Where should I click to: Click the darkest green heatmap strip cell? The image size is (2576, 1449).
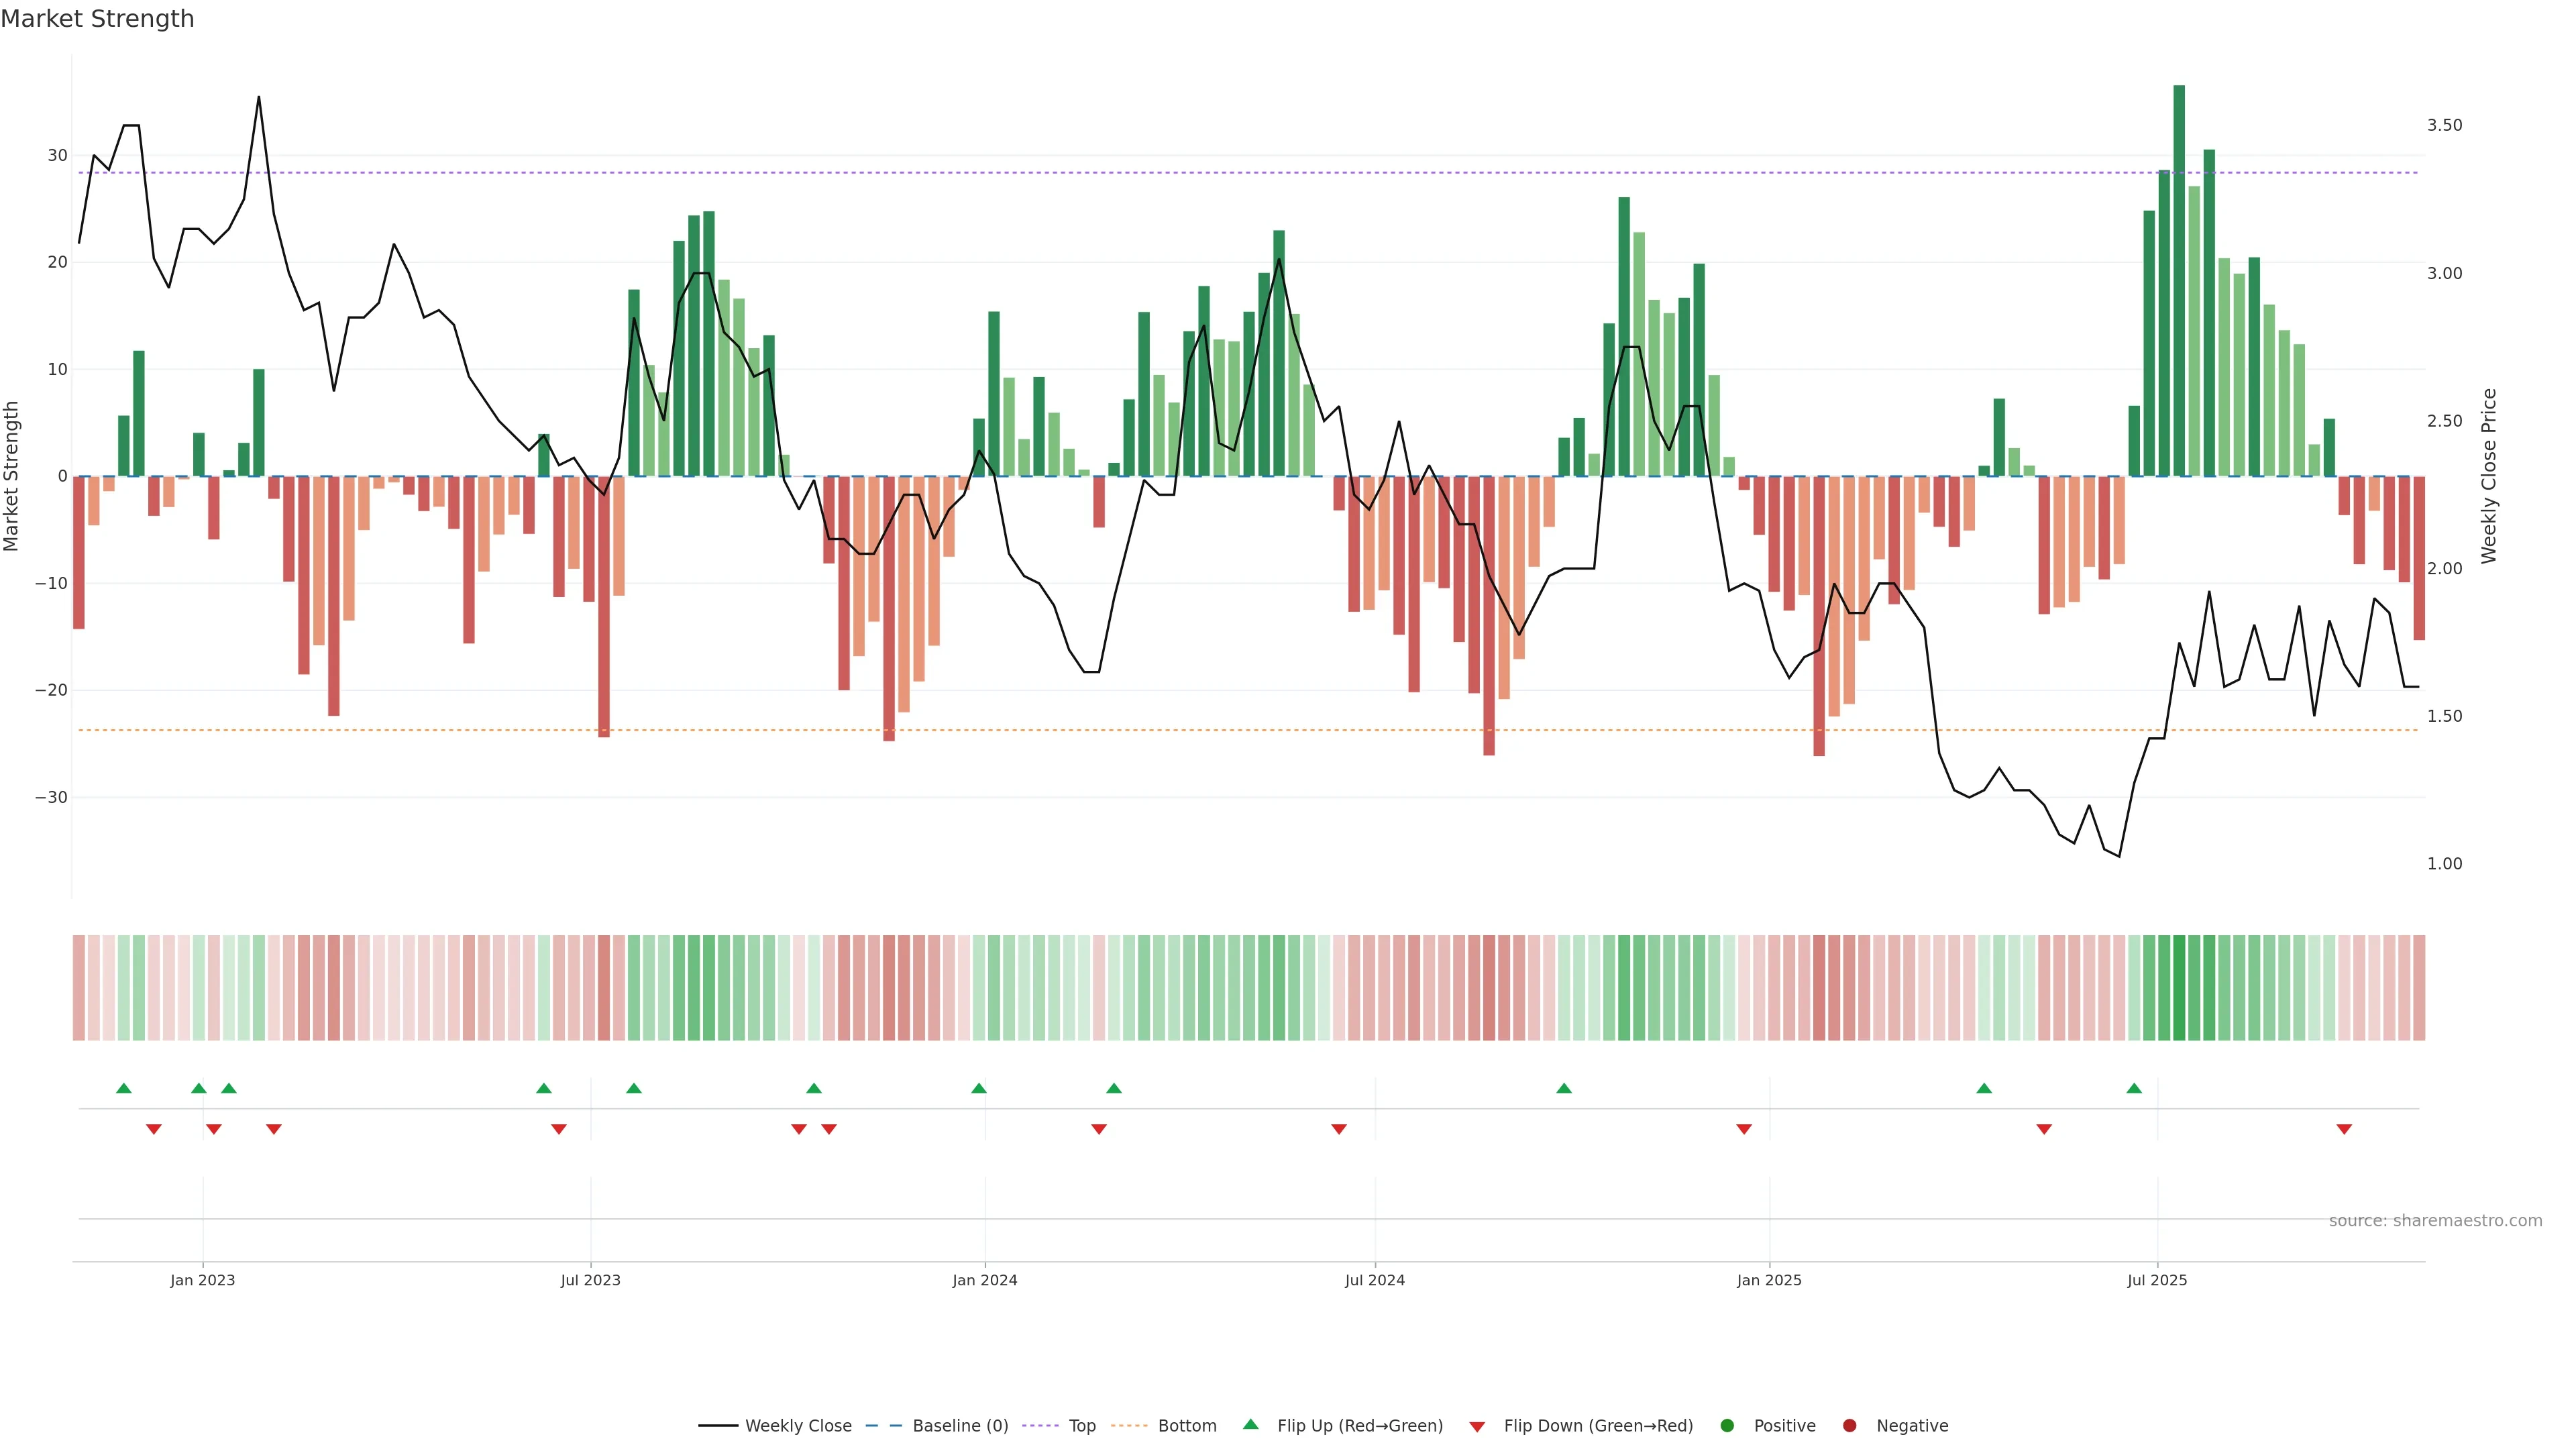tap(2179, 988)
